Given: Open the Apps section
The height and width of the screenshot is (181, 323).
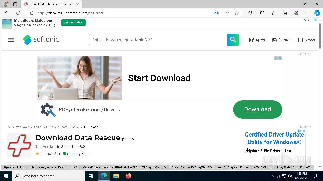Looking at the screenshot, I should (257, 40).
